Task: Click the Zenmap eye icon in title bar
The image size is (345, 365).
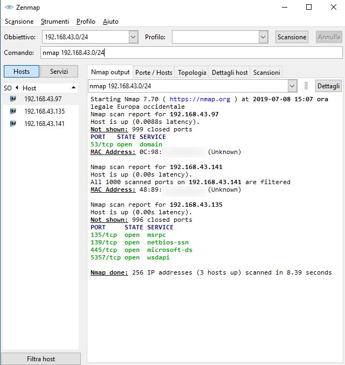Action: point(8,8)
